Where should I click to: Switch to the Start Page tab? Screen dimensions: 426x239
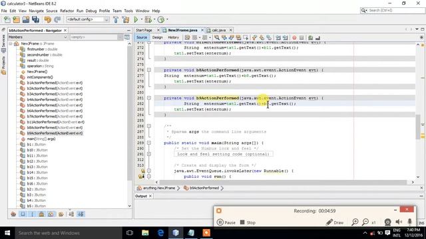144,30
